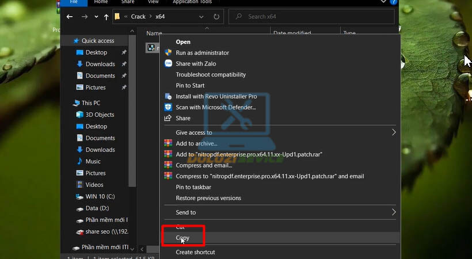This screenshot has height=259, width=472.
Task: Click Crack in the address breadcrumb
Action: (x=138, y=17)
